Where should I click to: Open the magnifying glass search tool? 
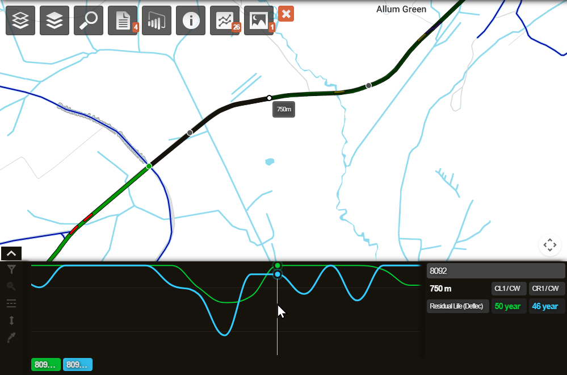point(89,20)
